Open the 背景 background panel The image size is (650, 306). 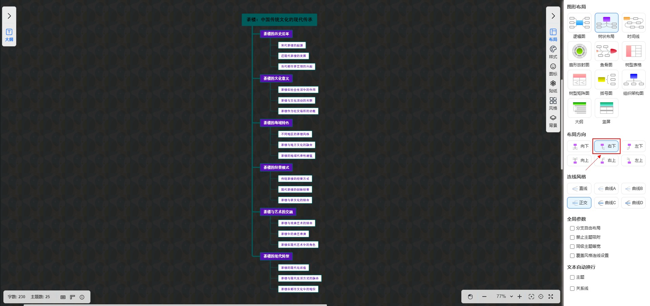click(553, 121)
